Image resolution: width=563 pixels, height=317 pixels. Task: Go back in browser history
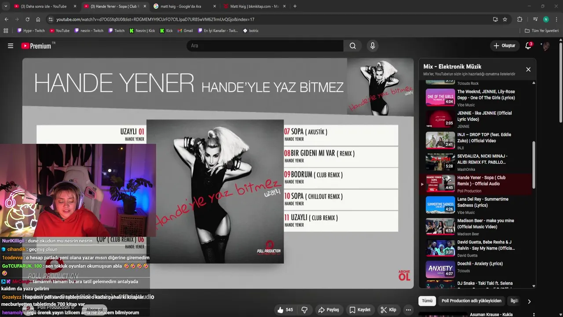(x=6, y=19)
